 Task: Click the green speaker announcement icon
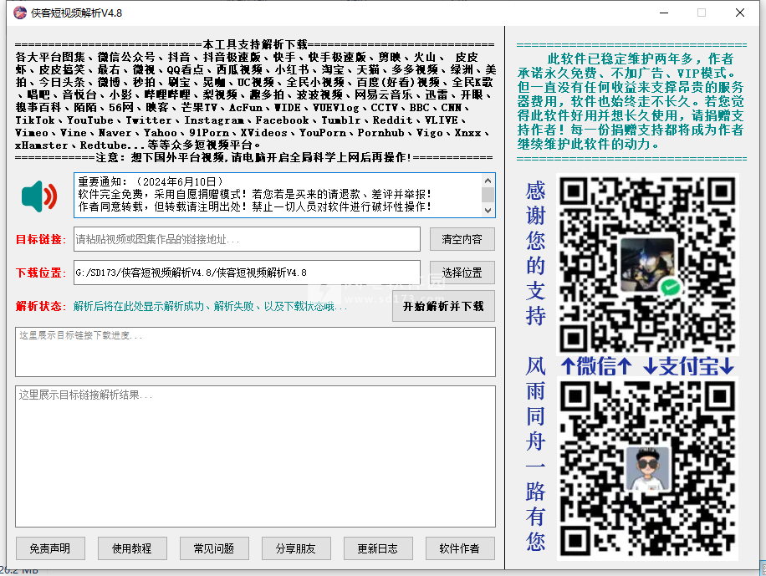pyautogui.click(x=39, y=196)
